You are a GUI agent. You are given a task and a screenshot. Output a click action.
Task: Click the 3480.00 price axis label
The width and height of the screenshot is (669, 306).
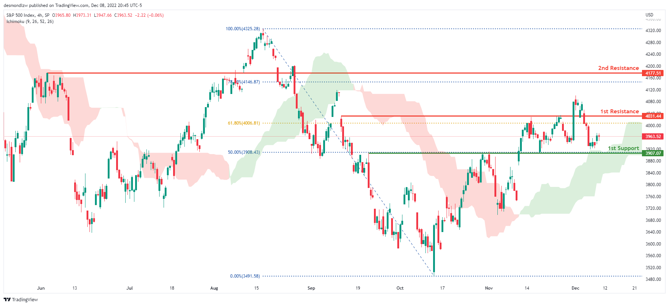[653, 279]
